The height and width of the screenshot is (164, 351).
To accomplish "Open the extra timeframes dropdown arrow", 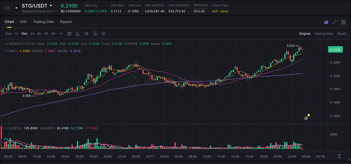I will 60,34.
